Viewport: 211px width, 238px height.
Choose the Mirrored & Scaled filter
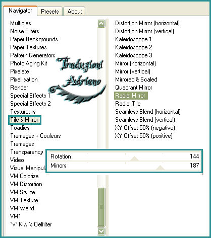pyautogui.click(x=136, y=80)
